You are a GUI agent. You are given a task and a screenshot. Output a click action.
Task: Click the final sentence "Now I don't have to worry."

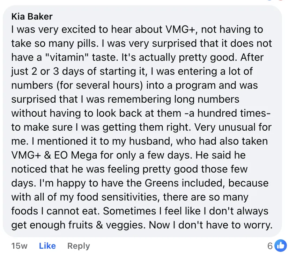[x=210, y=225]
